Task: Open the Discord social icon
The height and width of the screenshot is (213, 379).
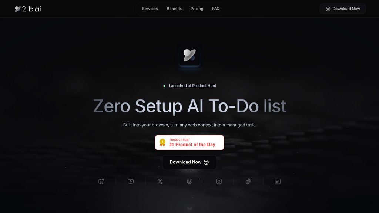Action: coord(101,181)
